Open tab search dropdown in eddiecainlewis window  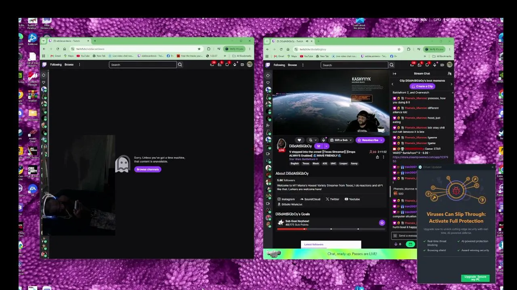(44, 41)
